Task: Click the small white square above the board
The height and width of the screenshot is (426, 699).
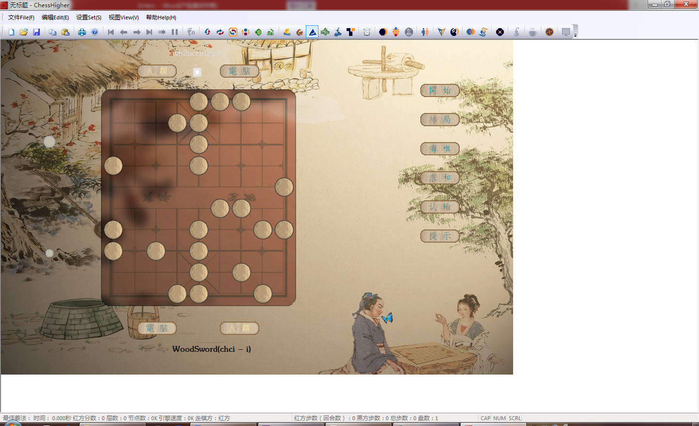Action: click(x=197, y=72)
